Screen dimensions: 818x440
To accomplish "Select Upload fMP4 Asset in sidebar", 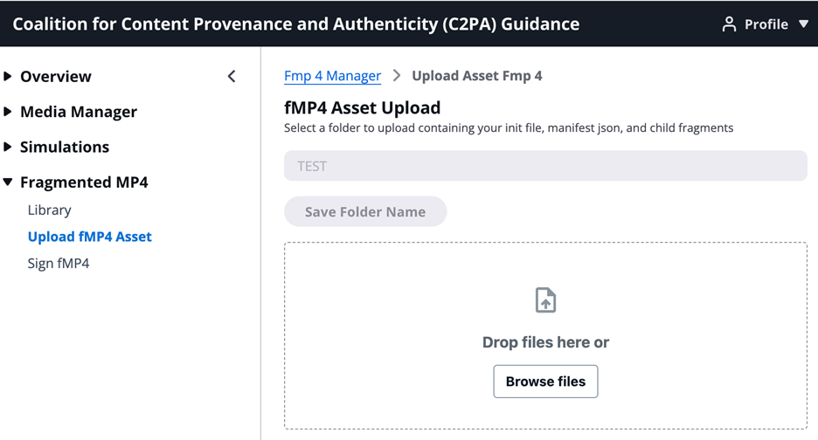I will click(x=90, y=237).
